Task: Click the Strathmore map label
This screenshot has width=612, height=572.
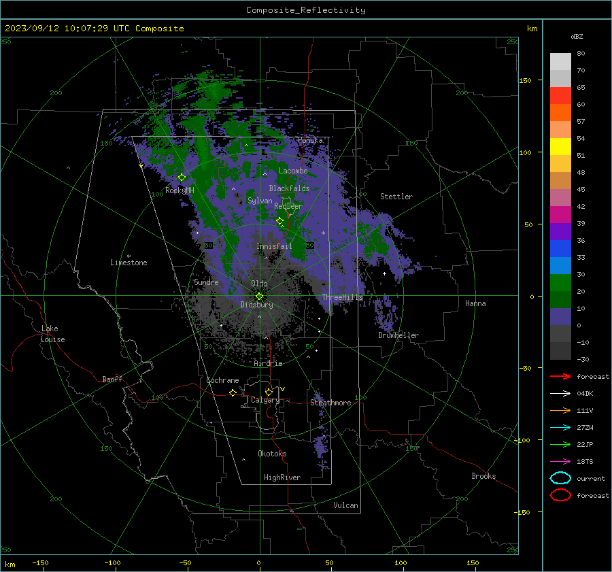Action: point(330,403)
